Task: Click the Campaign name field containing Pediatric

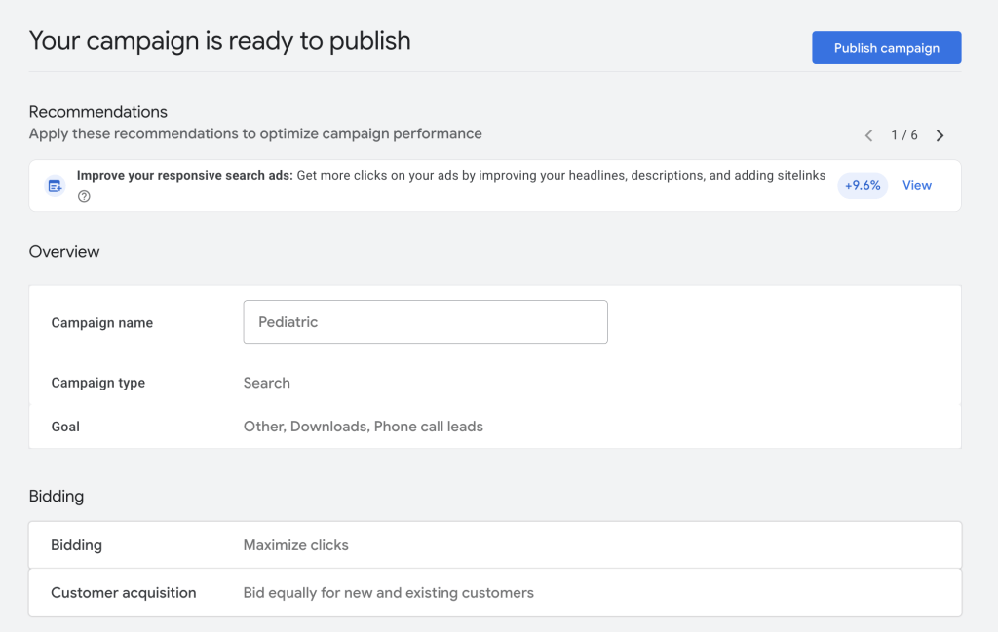Action: tap(425, 322)
